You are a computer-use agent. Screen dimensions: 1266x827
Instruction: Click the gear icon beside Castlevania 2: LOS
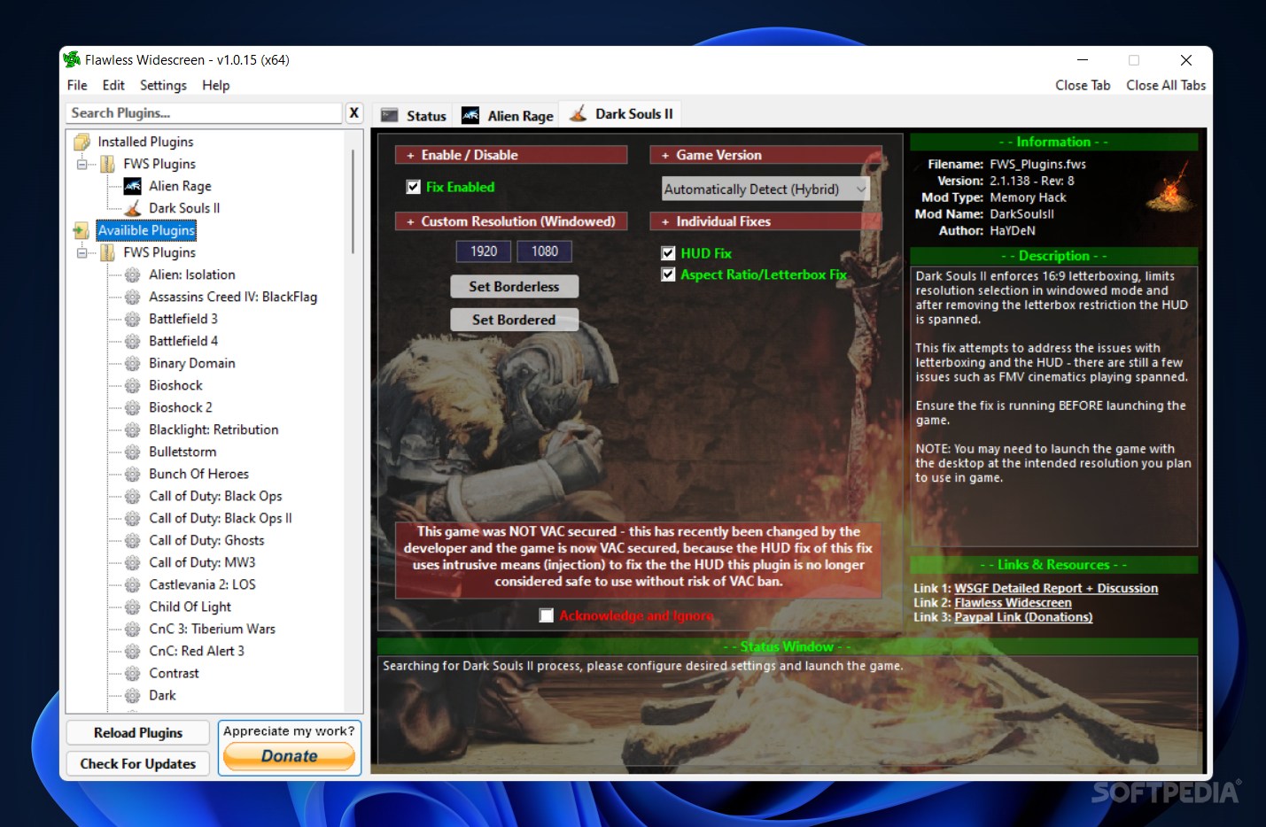pyautogui.click(x=132, y=584)
